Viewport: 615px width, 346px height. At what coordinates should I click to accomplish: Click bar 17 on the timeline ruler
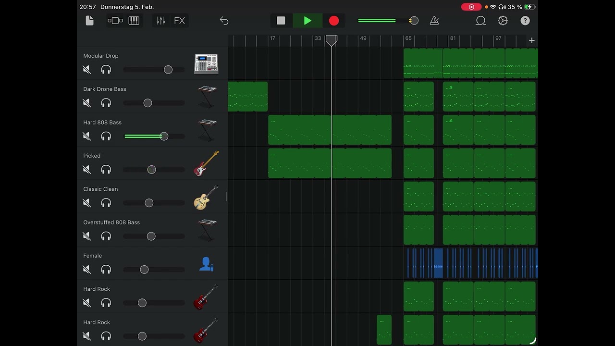pos(272,38)
